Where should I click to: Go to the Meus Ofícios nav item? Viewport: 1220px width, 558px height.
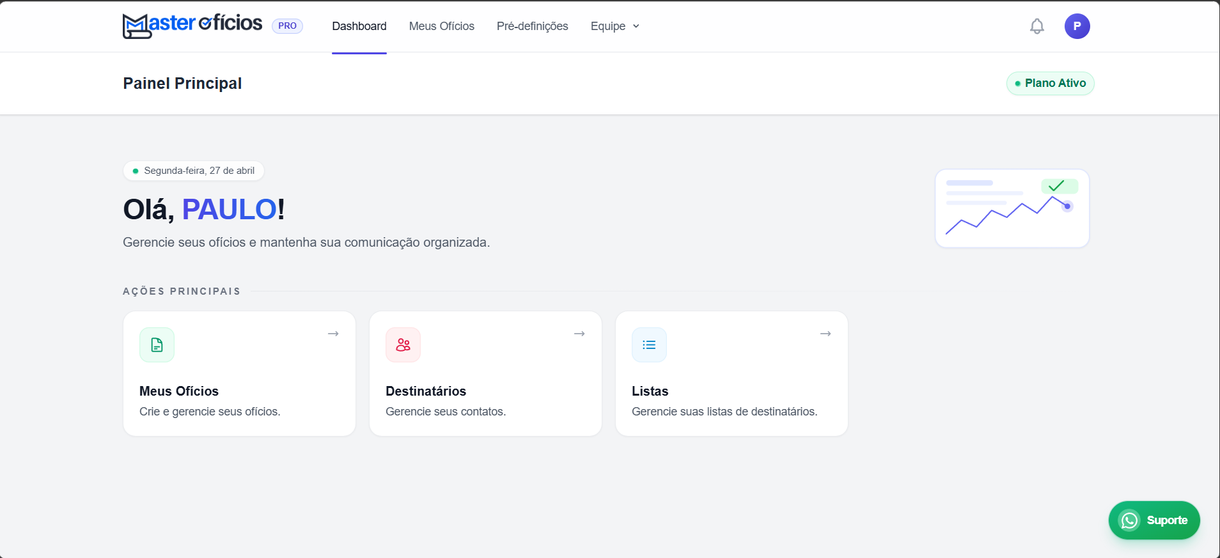(442, 26)
